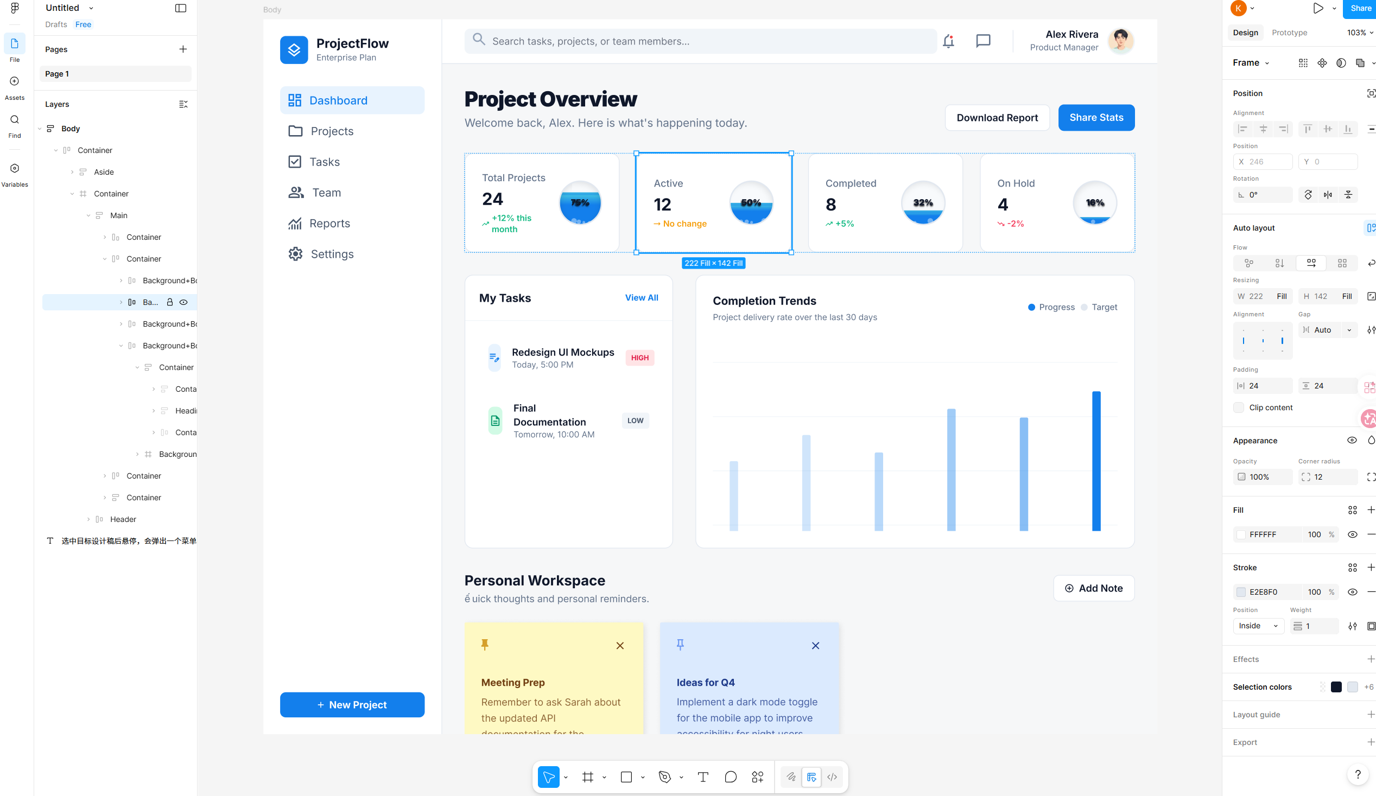Select Page 1 in Pages list
1376x796 pixels.
[x=115, y=74]
